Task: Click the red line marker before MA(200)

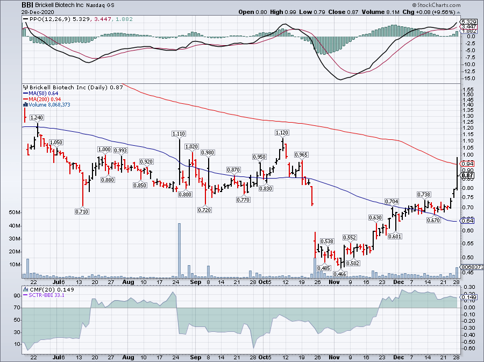Action: 26,100
